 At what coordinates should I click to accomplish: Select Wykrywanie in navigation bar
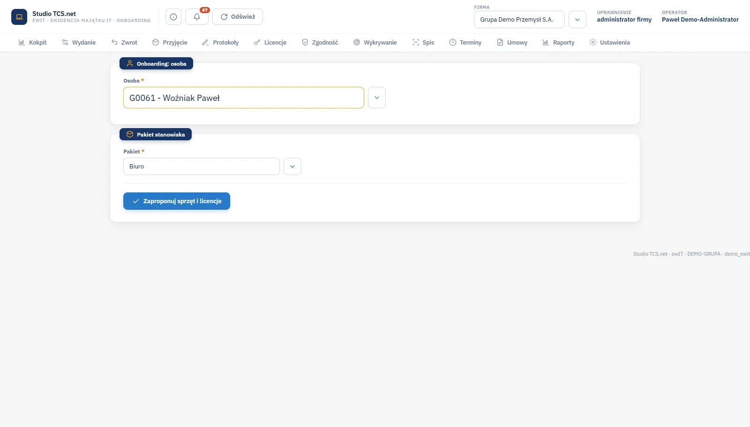[375, 42]
